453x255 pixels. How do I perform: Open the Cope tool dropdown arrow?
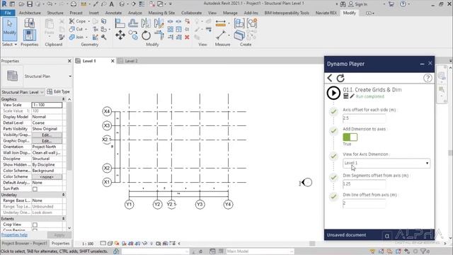click(x=88, y=21)
